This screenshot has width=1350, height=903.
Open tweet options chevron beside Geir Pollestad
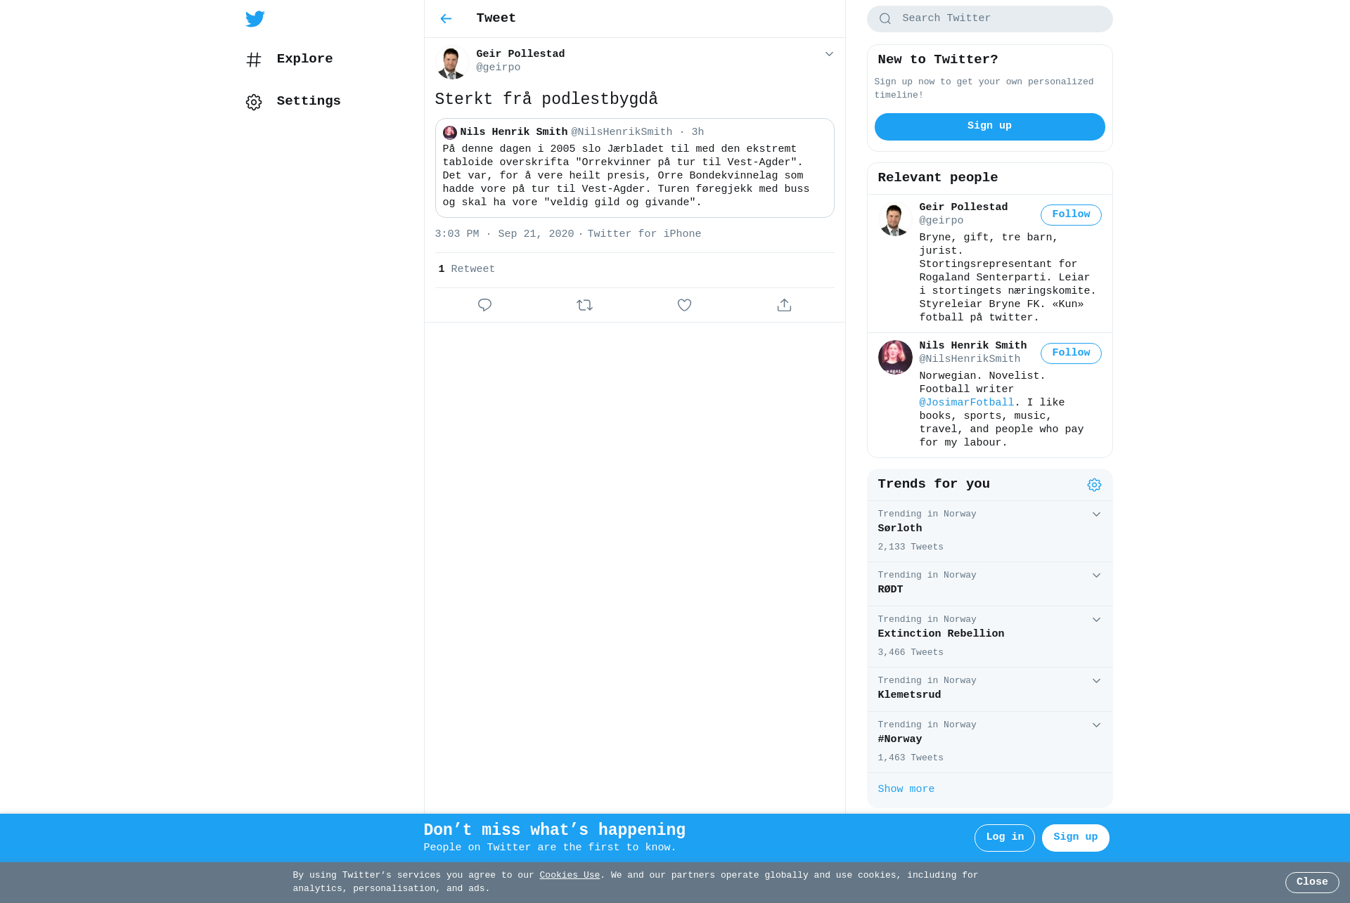click(829, 54)
